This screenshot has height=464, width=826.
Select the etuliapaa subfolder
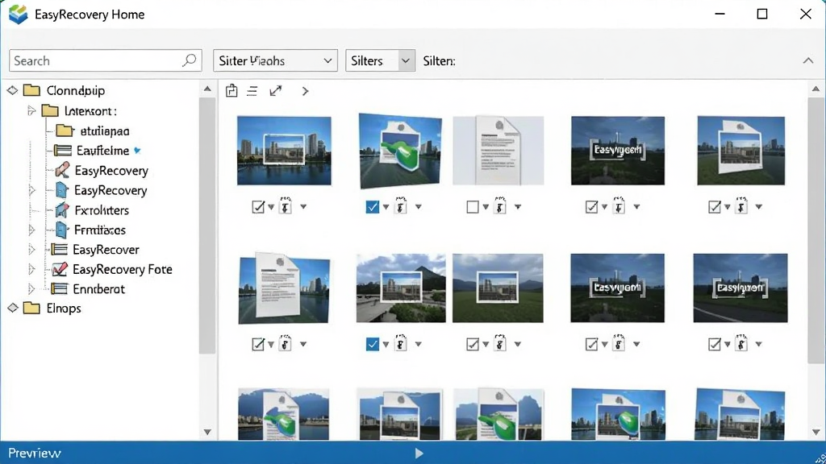104,130
